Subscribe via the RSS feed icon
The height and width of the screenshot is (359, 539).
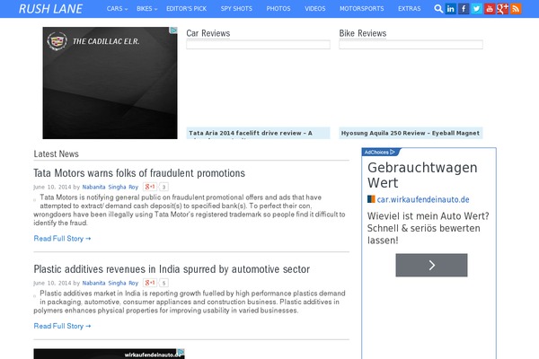[x=516, y=9]
